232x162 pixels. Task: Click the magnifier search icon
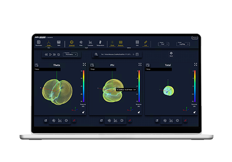[x=96, y=54]
